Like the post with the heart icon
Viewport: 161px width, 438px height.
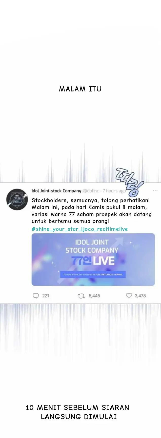pyautogui.click(x=129, y=296)
